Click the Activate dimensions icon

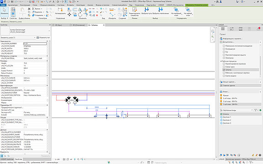pos(60,11)
